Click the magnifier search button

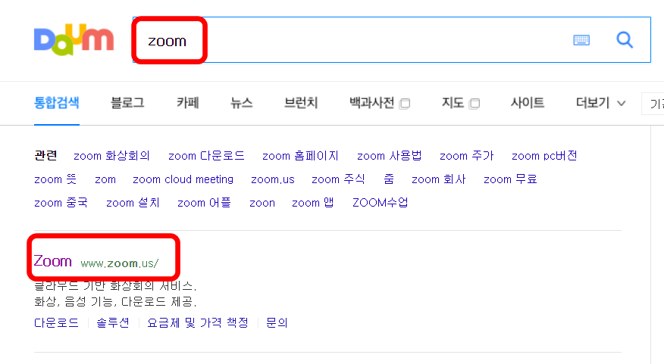pyautogui.click(x=625, y=40)
